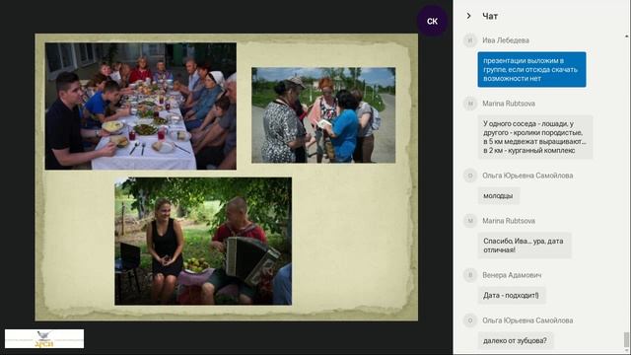Click the chat scrollbar thumb
This screenshot has height=355, width=631.
(626, 339)
